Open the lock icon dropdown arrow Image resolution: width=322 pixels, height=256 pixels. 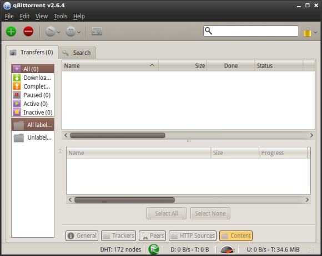(315, 32)
